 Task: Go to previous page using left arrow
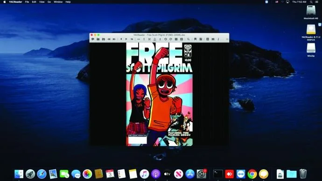[121, 39]
